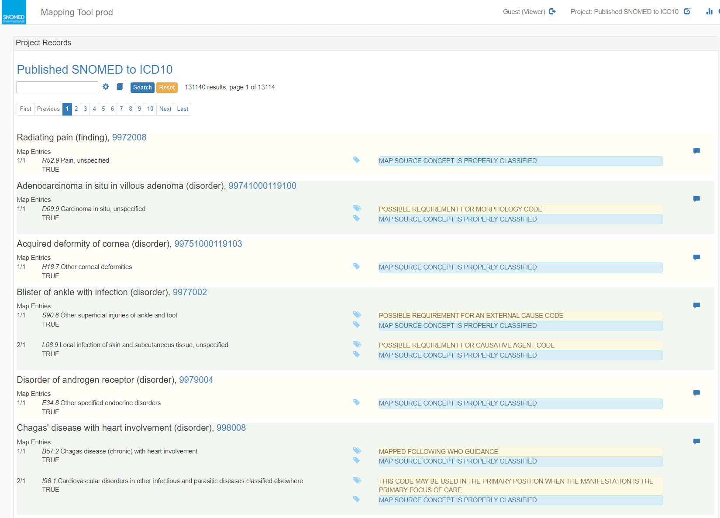This screenshot has height=518, width=720.
Task: Open comment icon for Radiating pain record
Action: click(x=696, y=151)
